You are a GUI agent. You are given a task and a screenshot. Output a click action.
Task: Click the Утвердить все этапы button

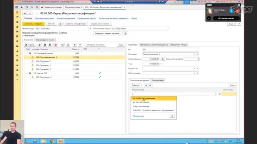tap(96, 45)
